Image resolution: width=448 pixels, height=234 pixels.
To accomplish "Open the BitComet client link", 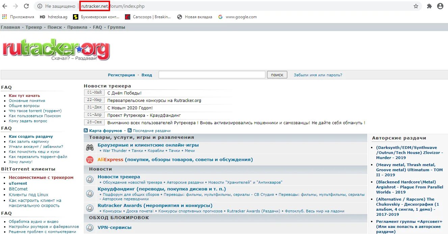I will [x=18, y=189].
